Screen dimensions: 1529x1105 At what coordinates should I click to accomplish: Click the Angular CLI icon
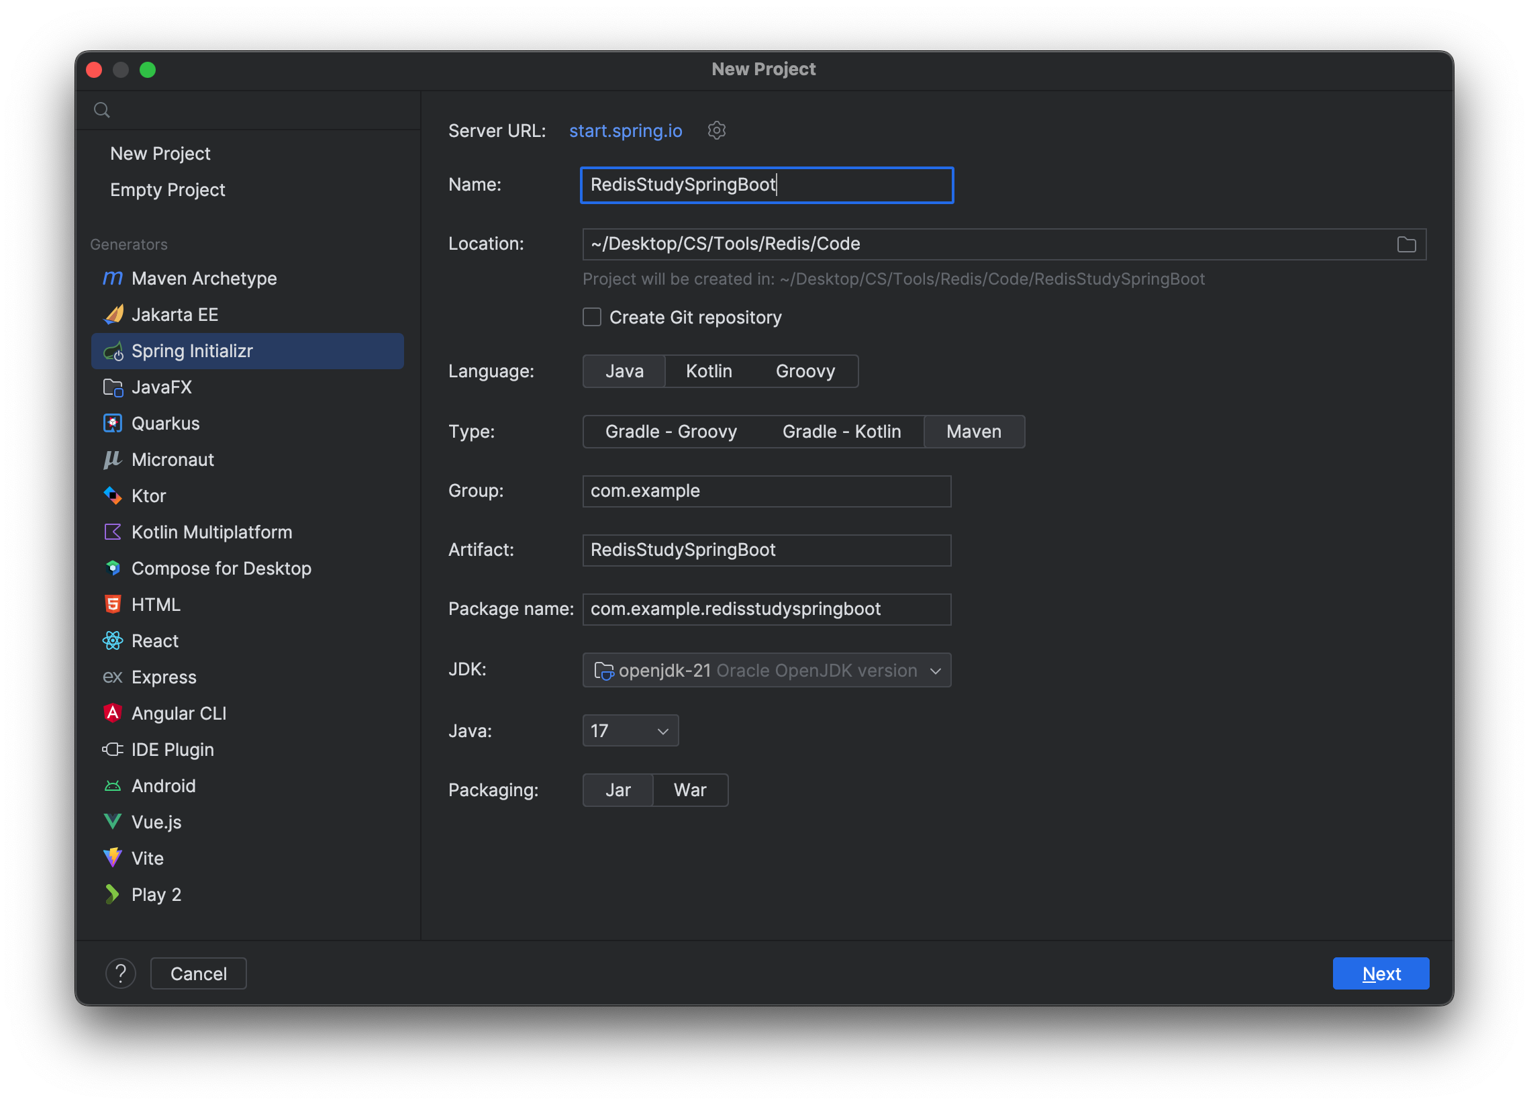tap(113, 713)
